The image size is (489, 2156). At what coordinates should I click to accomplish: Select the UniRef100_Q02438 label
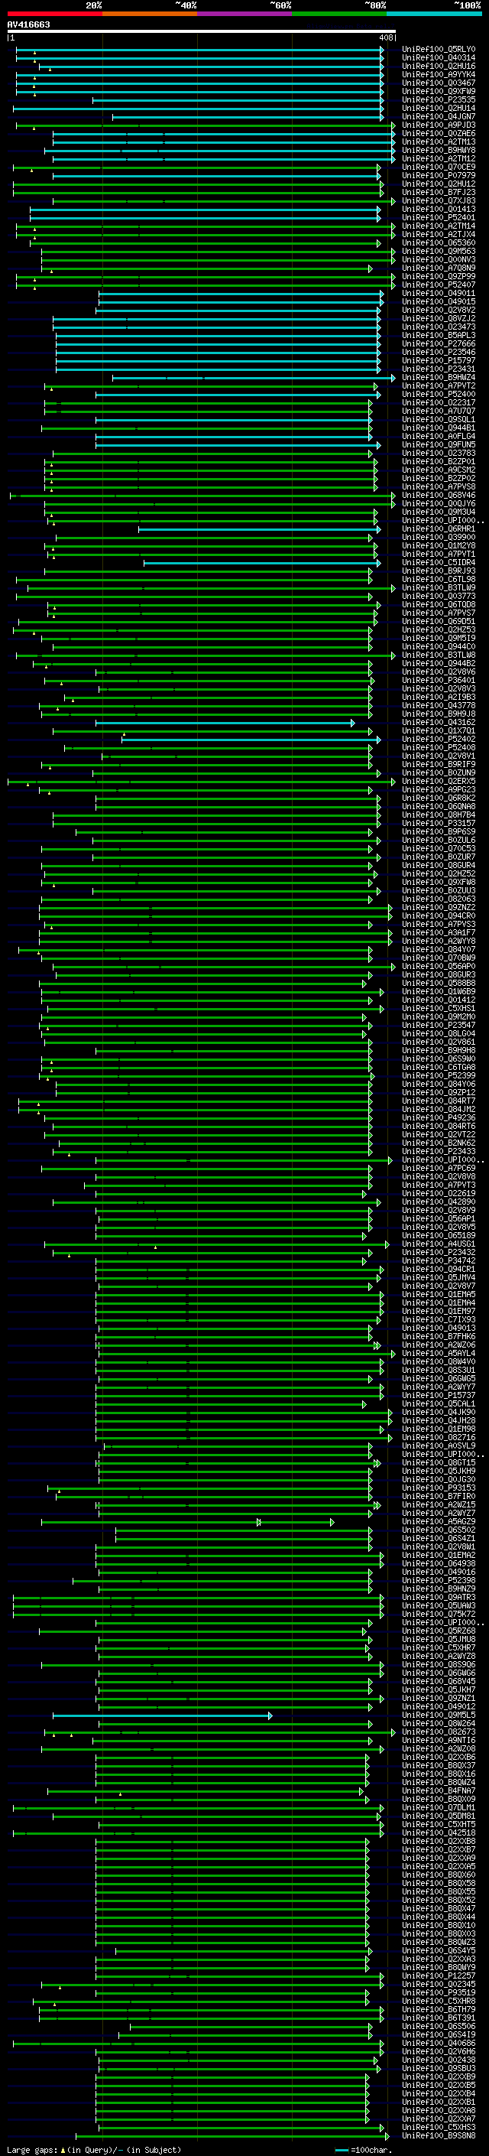click(439, 2060)
